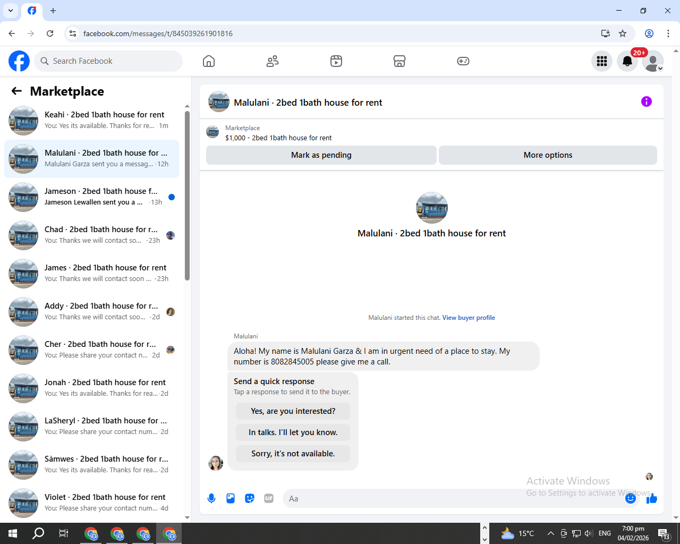Open the emoji picker in message box
680x544 pixels.
(631, 498)
